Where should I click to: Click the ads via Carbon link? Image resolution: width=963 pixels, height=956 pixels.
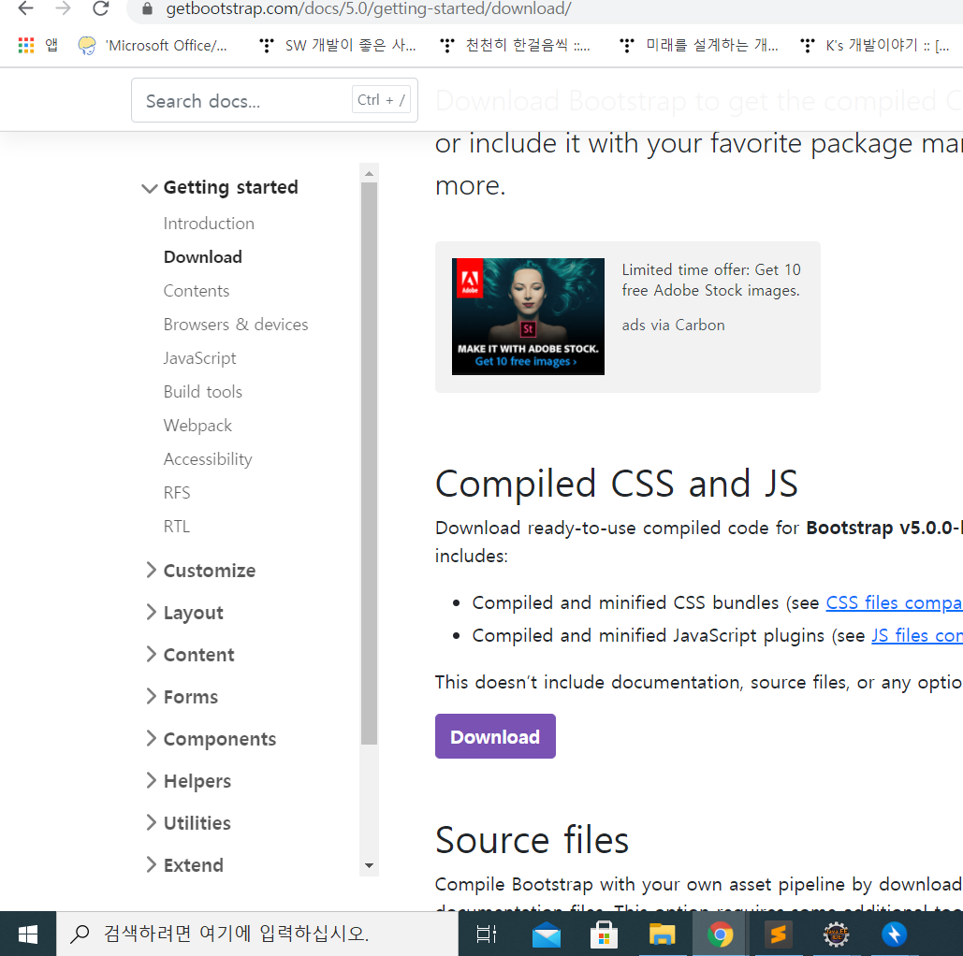(x=673, y=325)
